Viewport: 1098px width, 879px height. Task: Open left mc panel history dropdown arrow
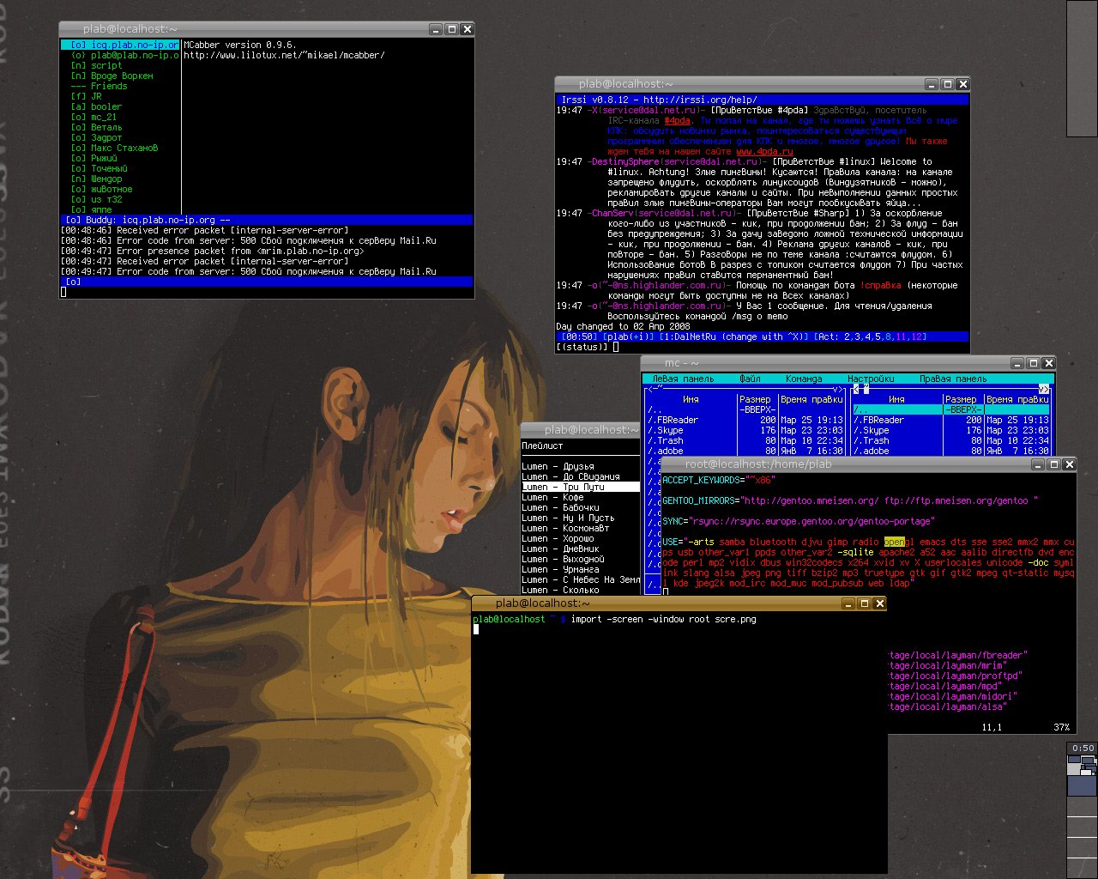pyautogui.click(x=837, y=389)
